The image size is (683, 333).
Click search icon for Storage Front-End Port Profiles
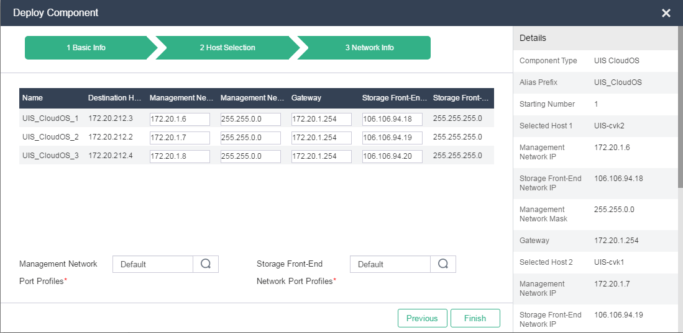[443, 264]
